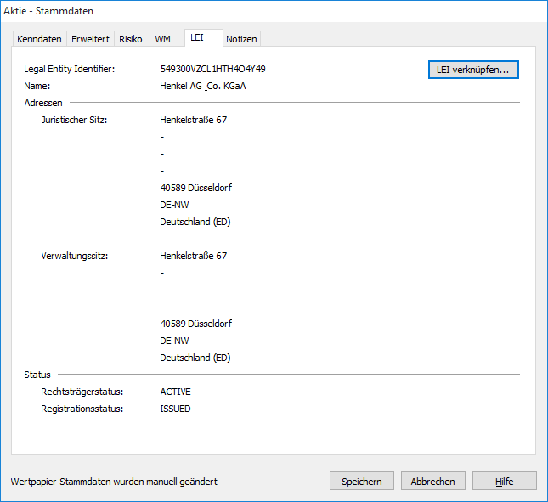
Task: Click Henkelstraße 67 under Juristischer Sitz
Action: [x=193, y=120]
